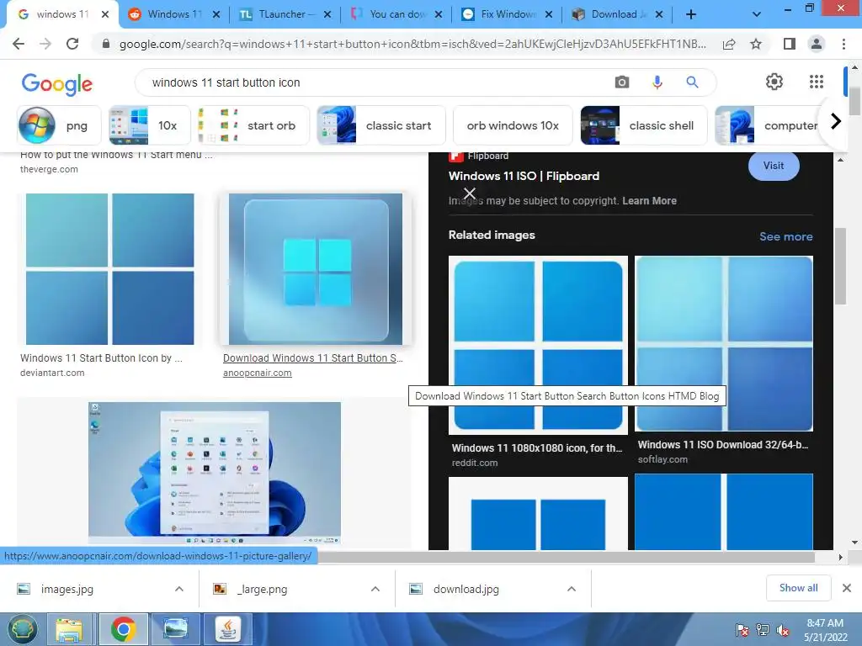
Task: Click the Google logo
Action: tap(56, 83)
